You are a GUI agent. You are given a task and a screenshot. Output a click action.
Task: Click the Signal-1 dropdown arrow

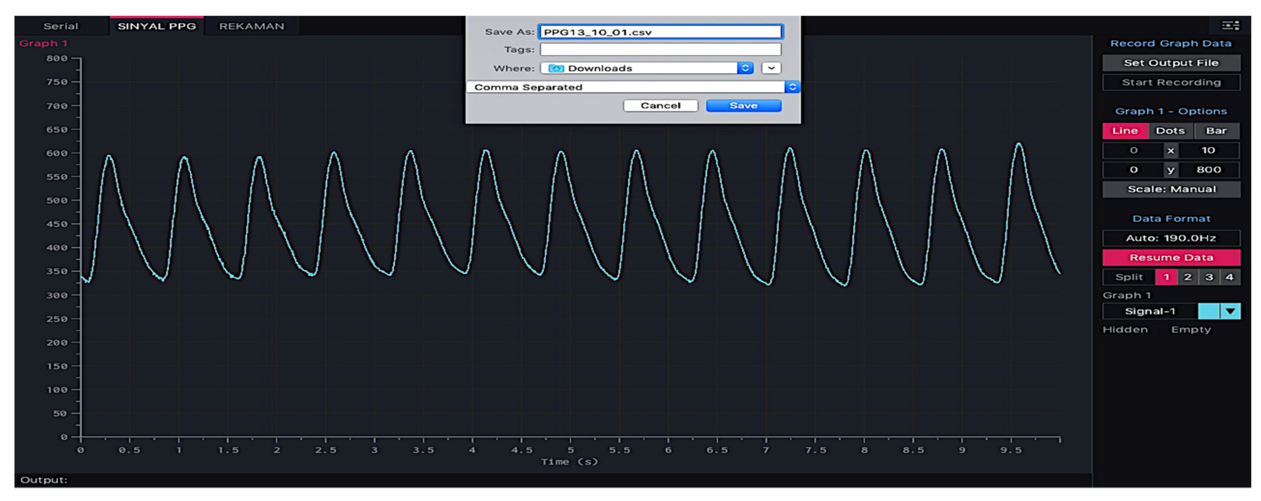(x=1230, y=311)
